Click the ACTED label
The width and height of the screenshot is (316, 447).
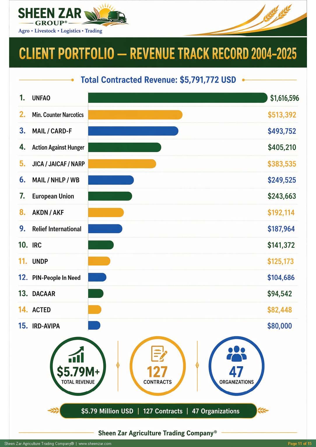[41, 310]
